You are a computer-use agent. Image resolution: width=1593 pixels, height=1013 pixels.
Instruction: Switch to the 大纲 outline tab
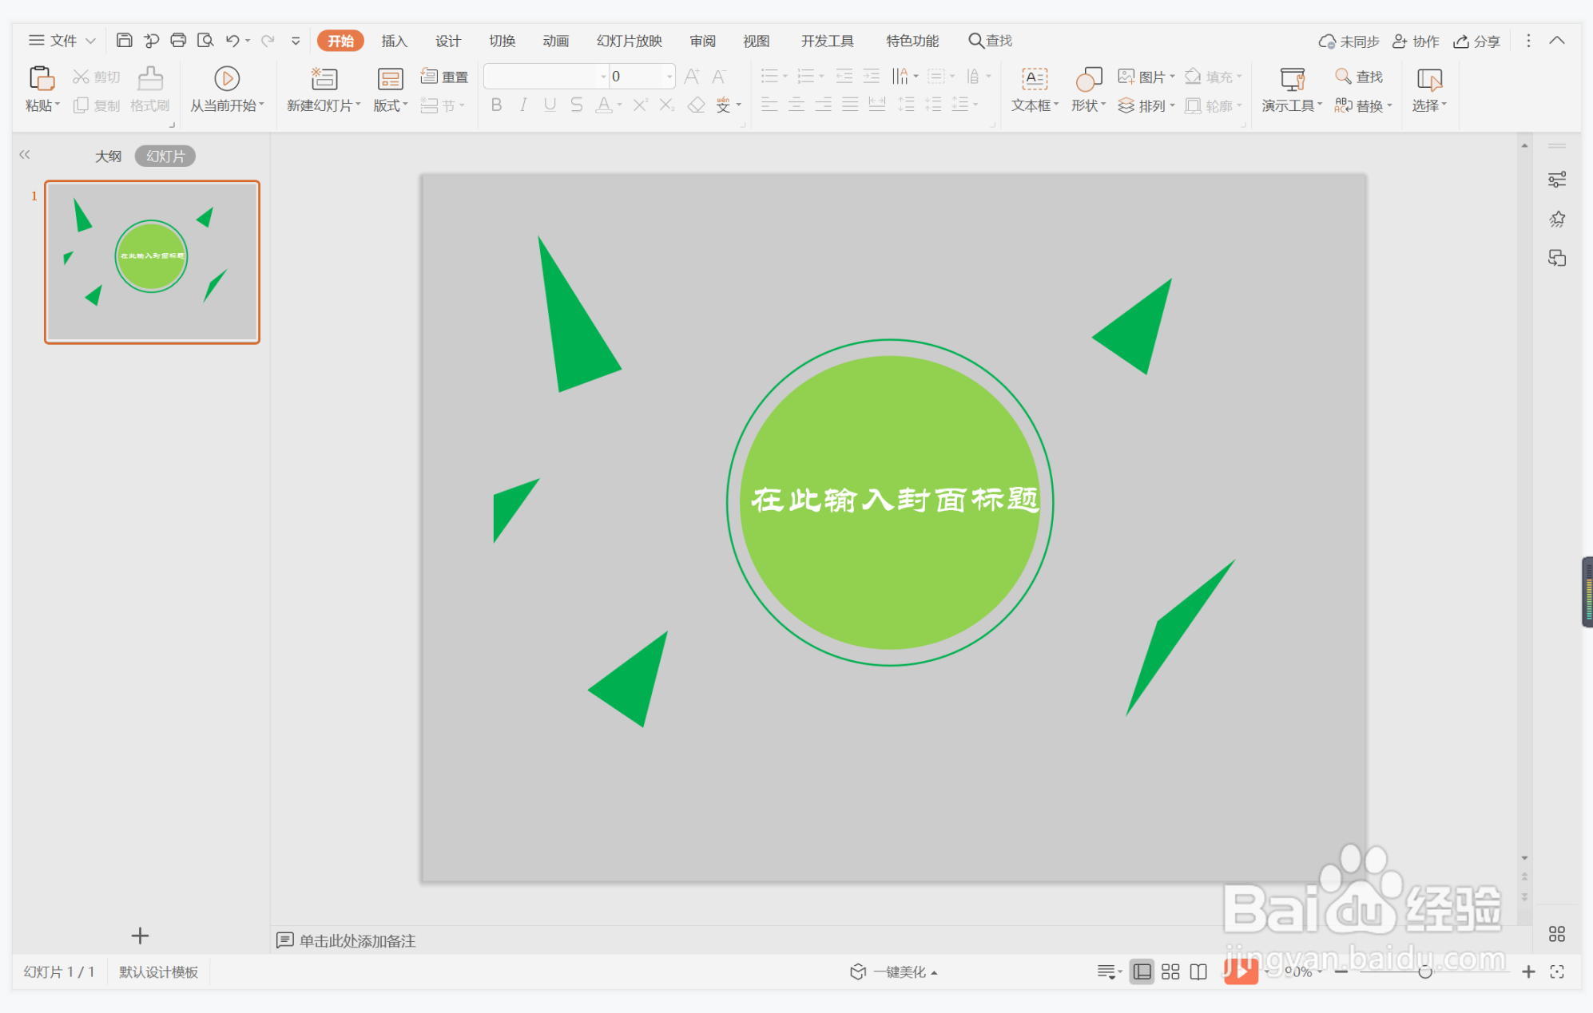tap(108, 156)
